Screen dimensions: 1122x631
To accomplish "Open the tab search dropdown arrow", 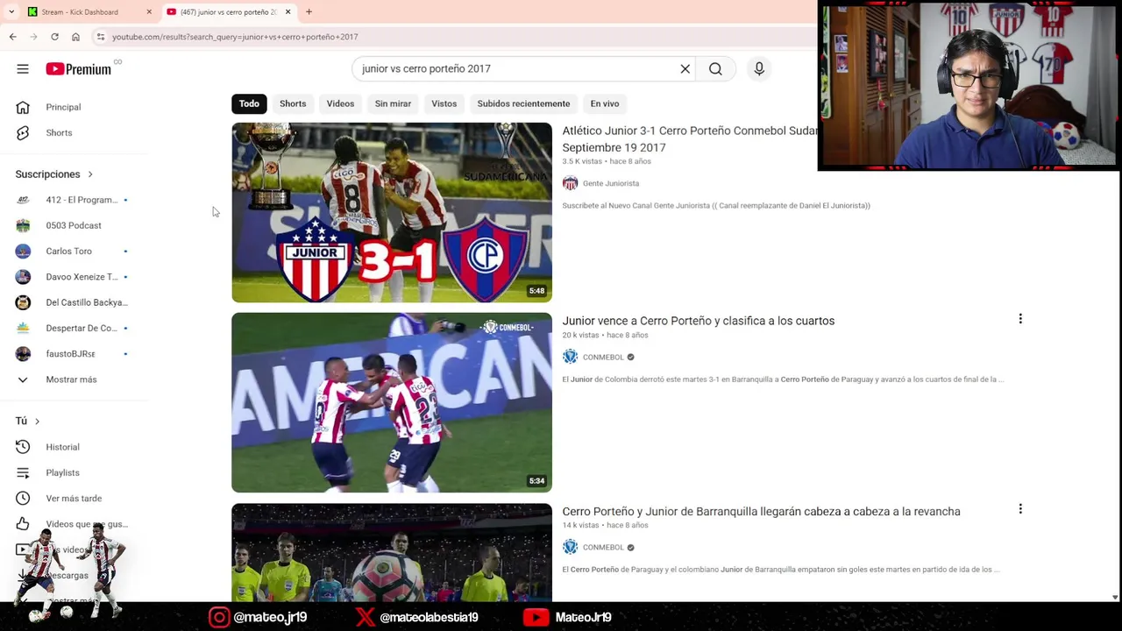I will [x=11, y=11].
